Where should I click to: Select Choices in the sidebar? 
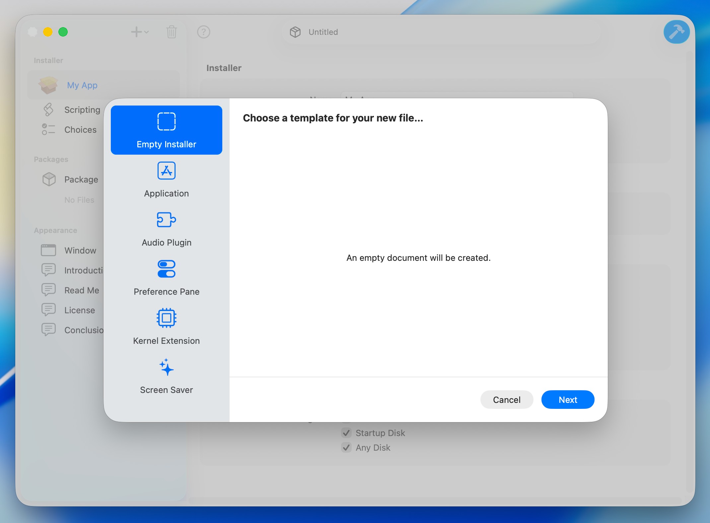pyautogui.click(x=80, y=130)
